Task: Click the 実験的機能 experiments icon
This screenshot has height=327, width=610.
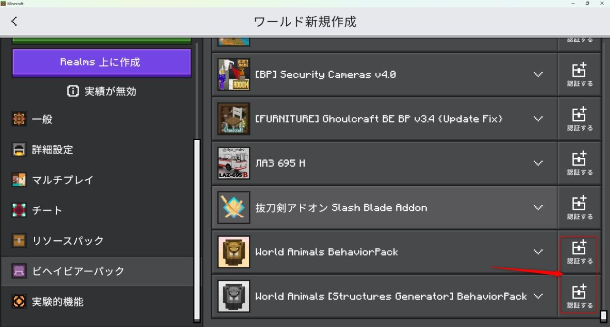Action: [19, 302]
